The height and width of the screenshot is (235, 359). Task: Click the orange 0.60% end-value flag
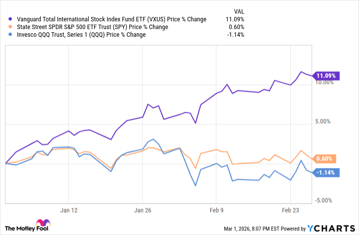[324, 158]
